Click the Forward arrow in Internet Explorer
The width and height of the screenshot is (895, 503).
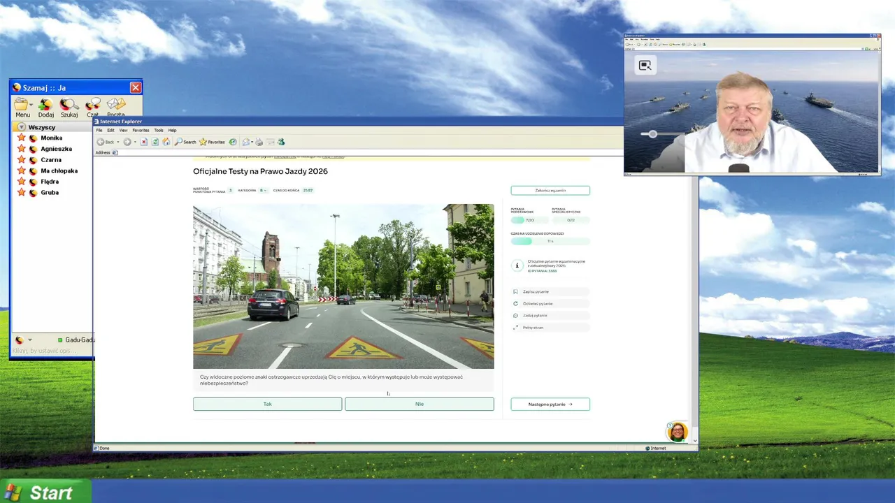point(127,142)
